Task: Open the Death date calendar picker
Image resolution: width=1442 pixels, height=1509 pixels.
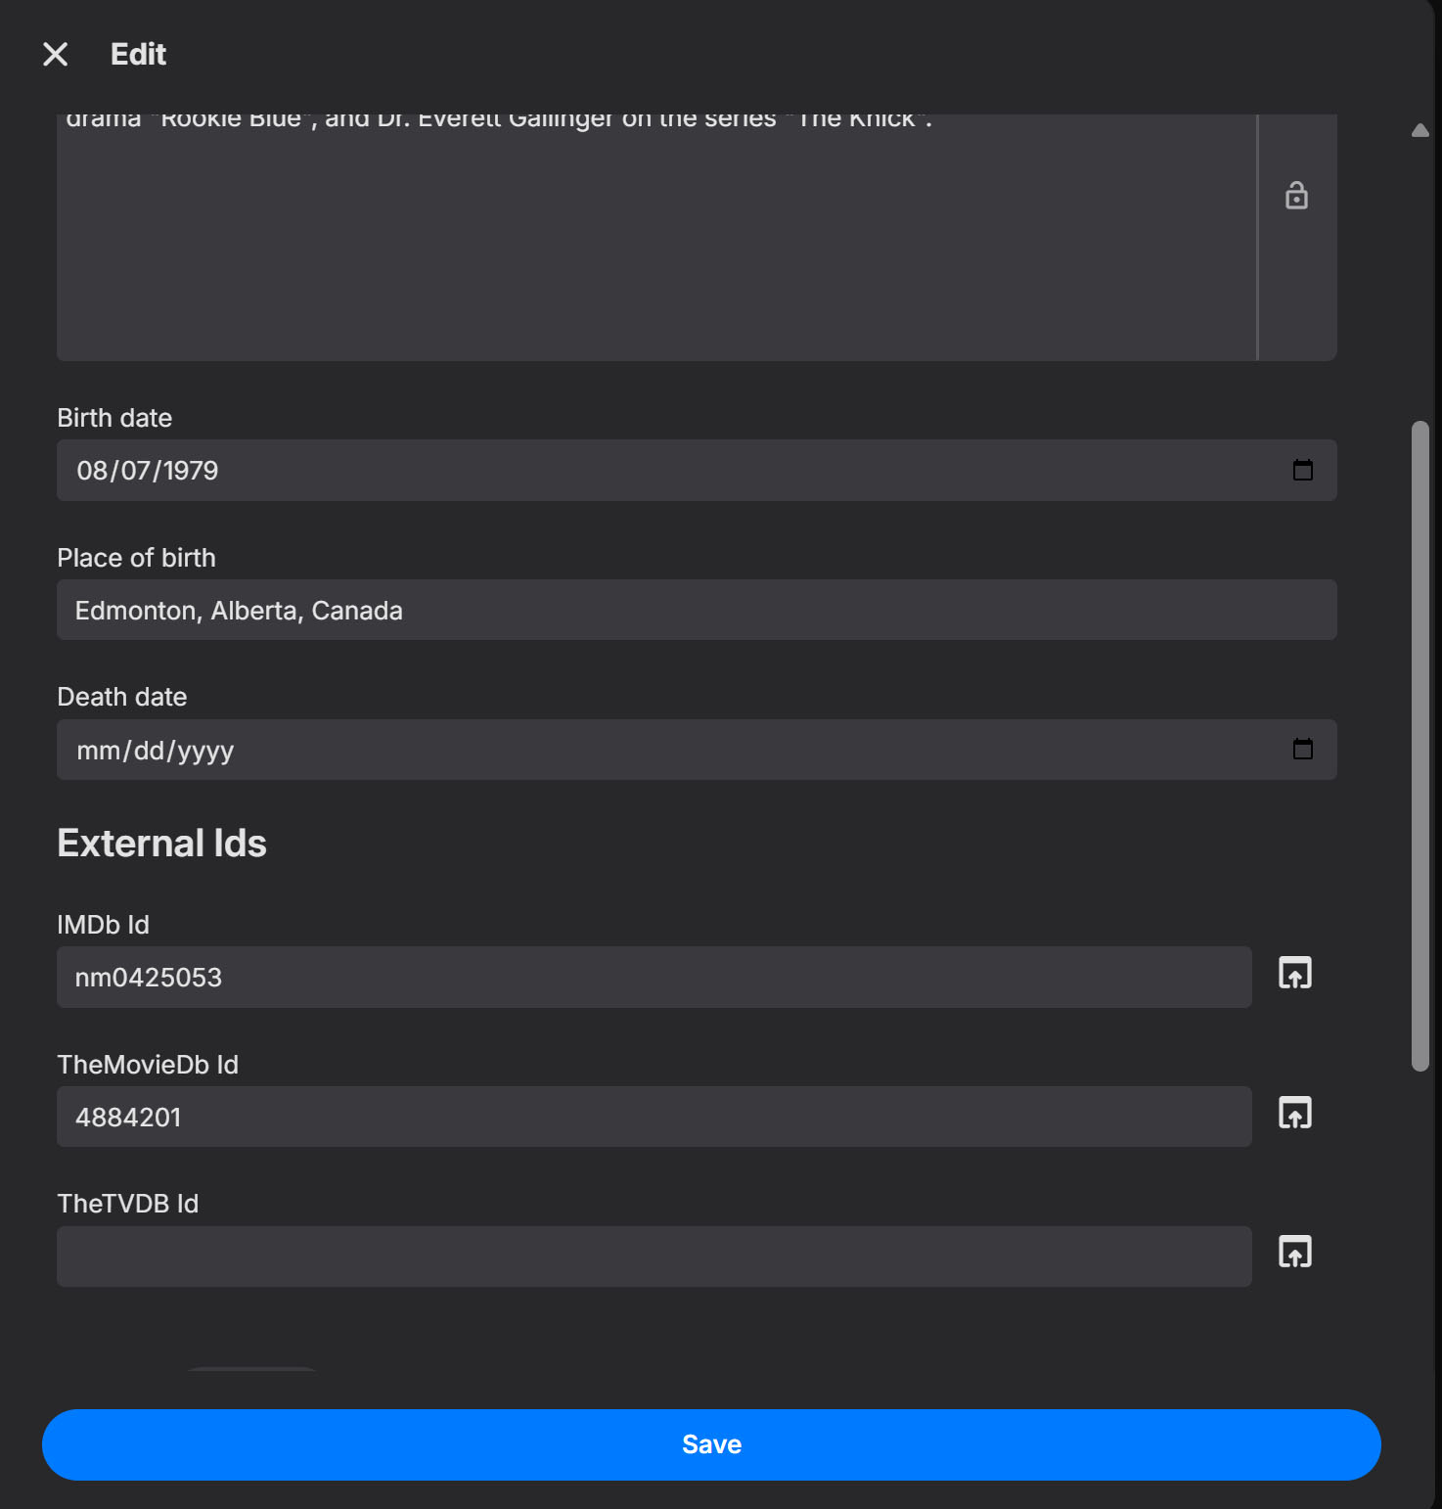Action: coord(1302,750)
